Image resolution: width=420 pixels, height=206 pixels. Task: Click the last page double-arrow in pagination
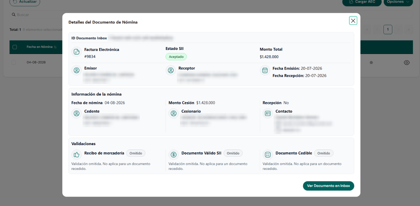[409, 30]
